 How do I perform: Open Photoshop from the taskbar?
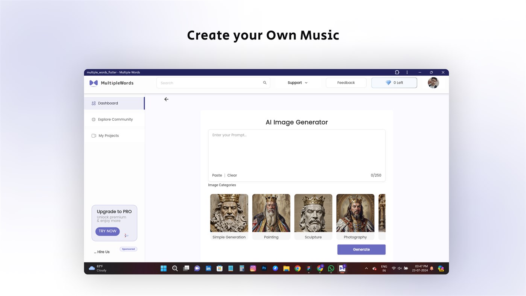click(263, 268)
